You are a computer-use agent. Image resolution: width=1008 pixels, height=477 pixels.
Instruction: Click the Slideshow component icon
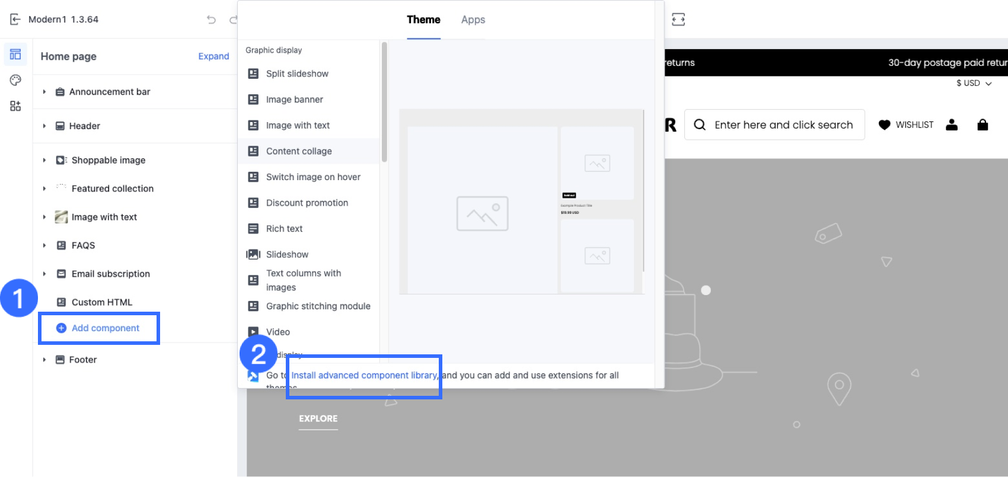(x=253, y=254)
